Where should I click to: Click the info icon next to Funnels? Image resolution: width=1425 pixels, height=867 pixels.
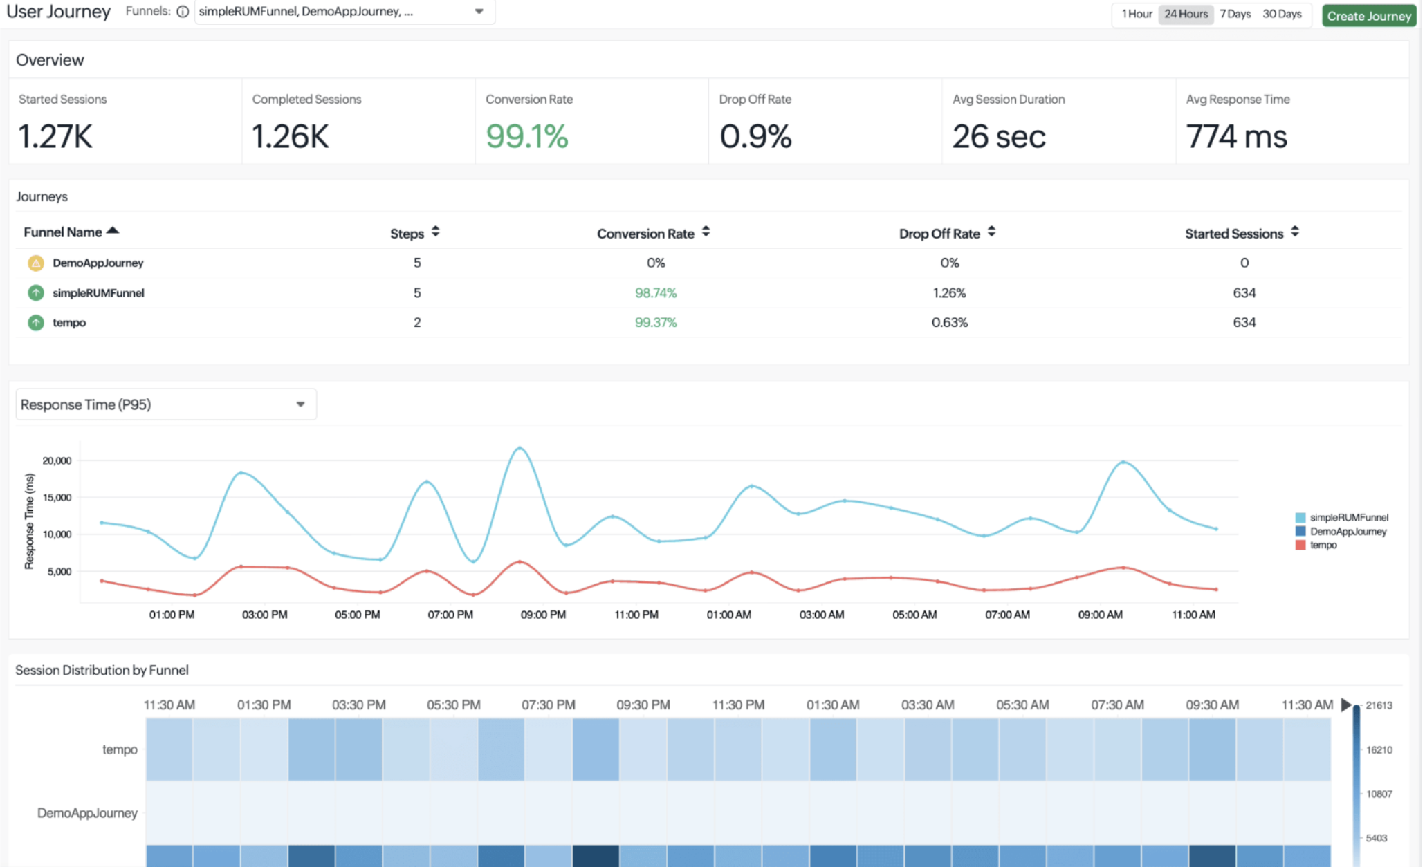(183, 11)
